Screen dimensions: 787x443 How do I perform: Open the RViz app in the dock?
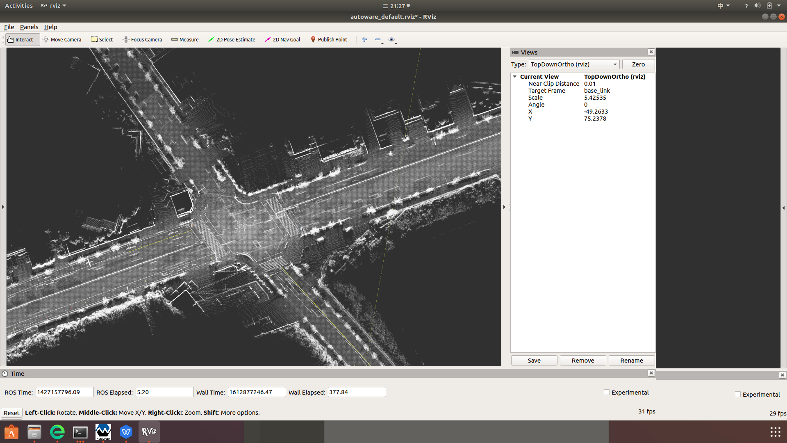149,432
